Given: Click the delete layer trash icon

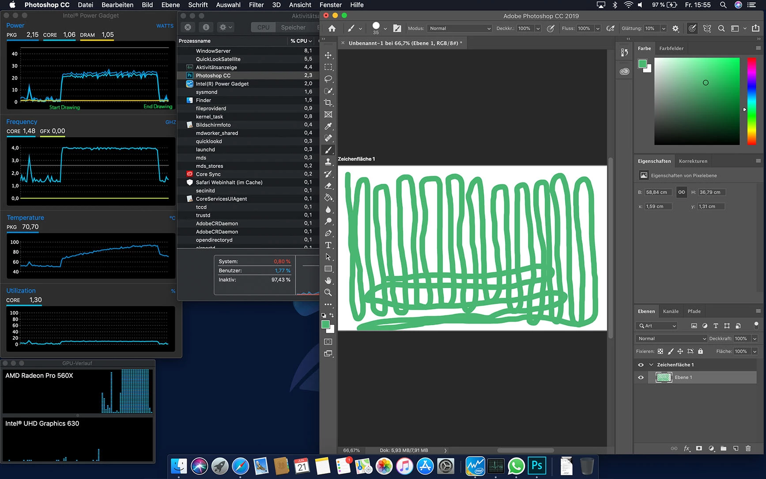Looking at the screenshot, I should (x=748, y=449).
